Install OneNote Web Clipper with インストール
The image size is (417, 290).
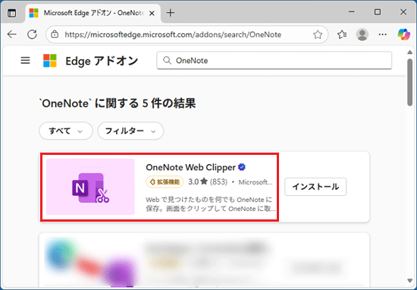[315, 187]
